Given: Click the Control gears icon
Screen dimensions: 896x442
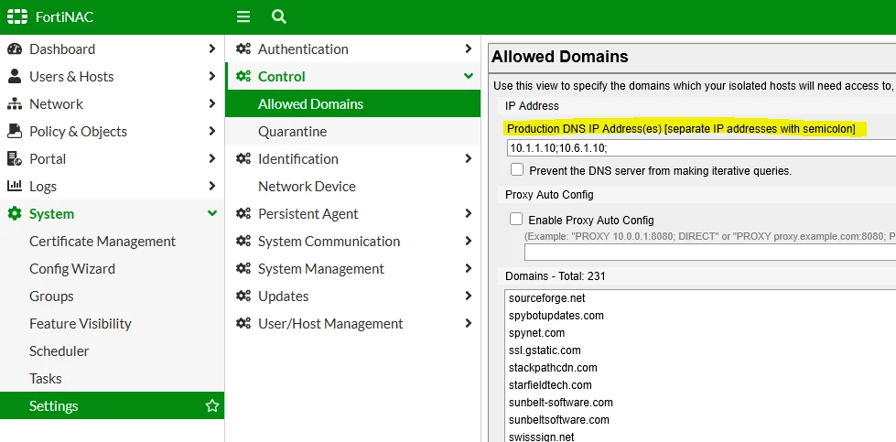Looking at the screenshot, I should [243, 77].
